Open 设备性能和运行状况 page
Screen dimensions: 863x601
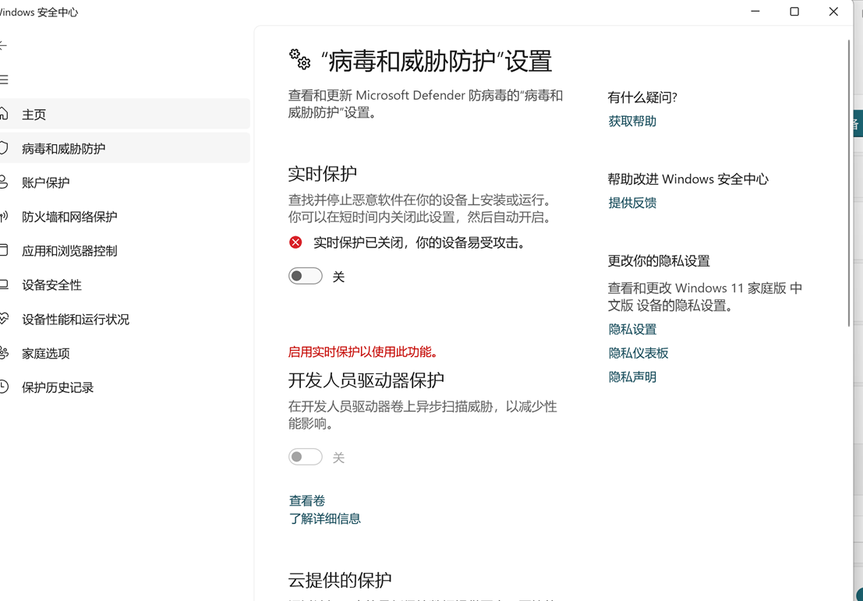point(125,319)
